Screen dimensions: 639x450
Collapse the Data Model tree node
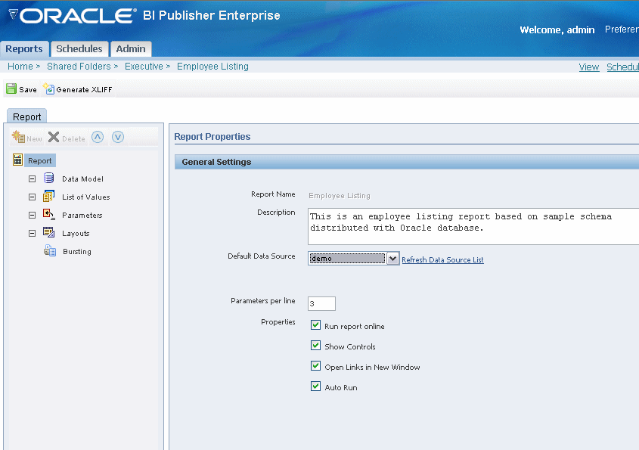point(33,179)
